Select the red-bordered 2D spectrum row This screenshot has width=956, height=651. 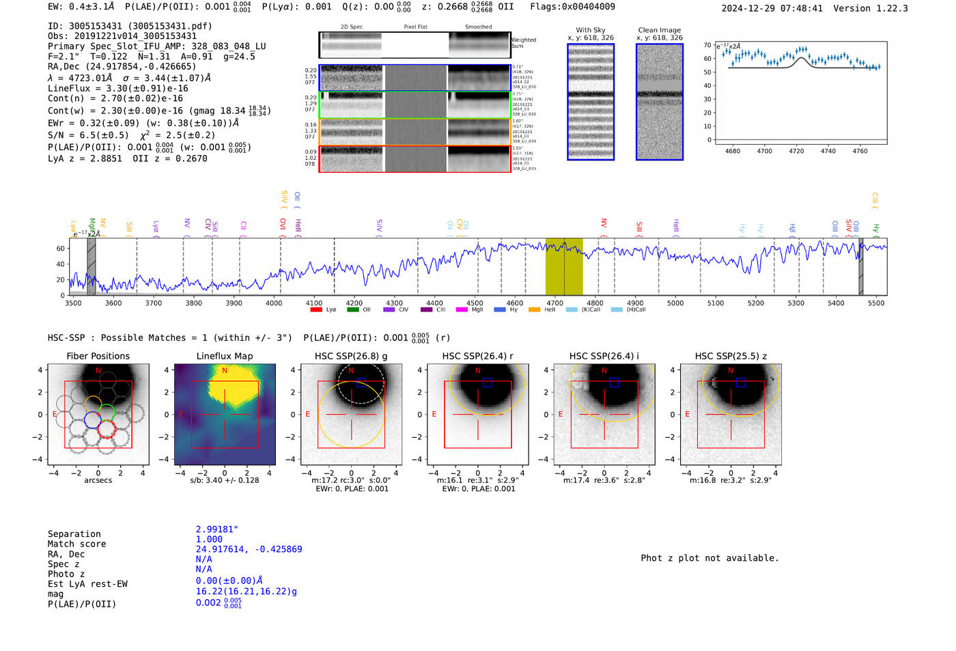pyautogui.click(x=415, y=159)
